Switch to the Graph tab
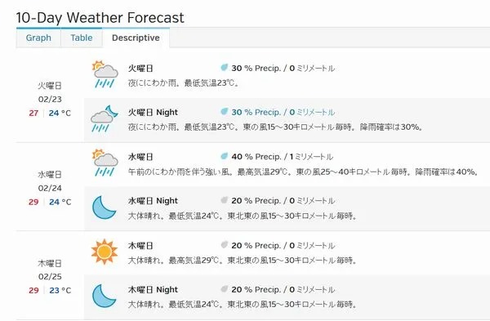 pos(38,38)
